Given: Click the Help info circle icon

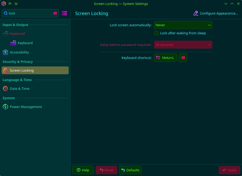Looking at the screenshot, I should [79, 170].
